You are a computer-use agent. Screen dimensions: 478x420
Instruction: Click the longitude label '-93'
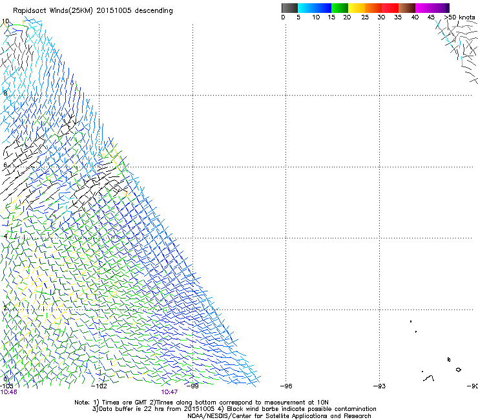(380, 386)
